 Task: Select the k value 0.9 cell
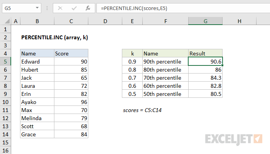point(132,61)
